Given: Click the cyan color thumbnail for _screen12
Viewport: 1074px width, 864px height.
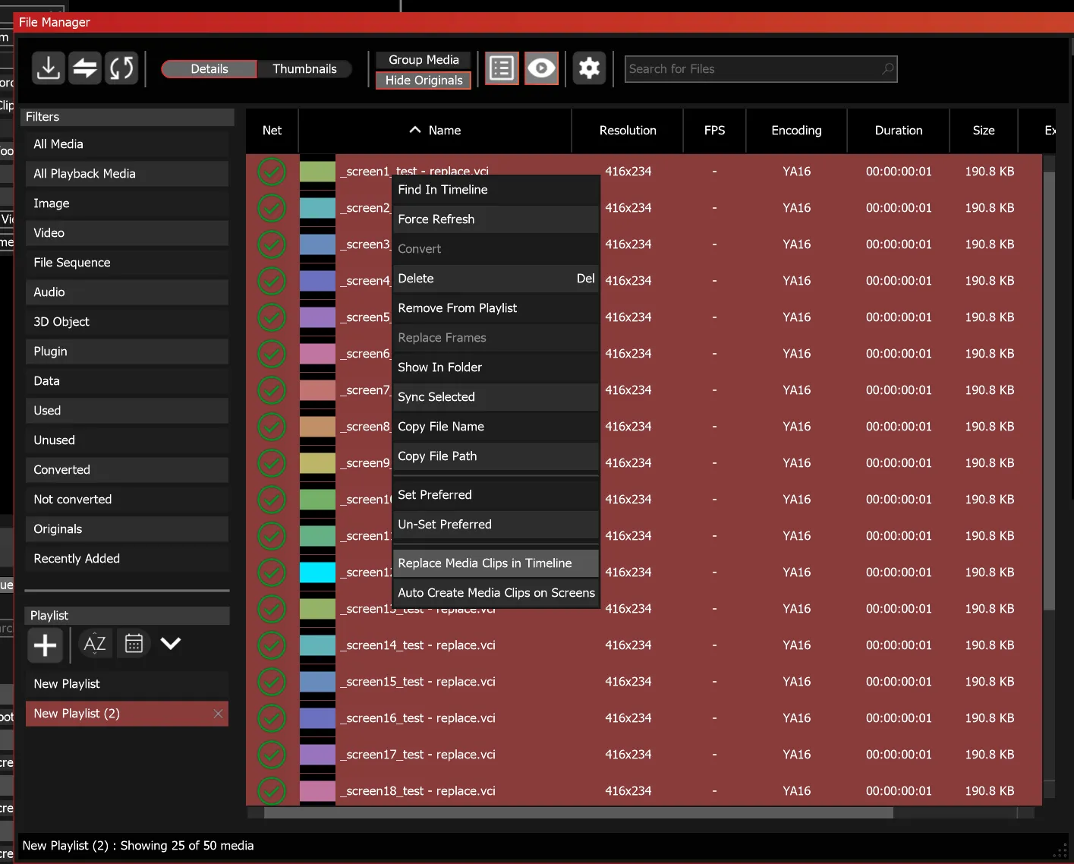Looking at the screenshot, I should [x=317, y=572].
